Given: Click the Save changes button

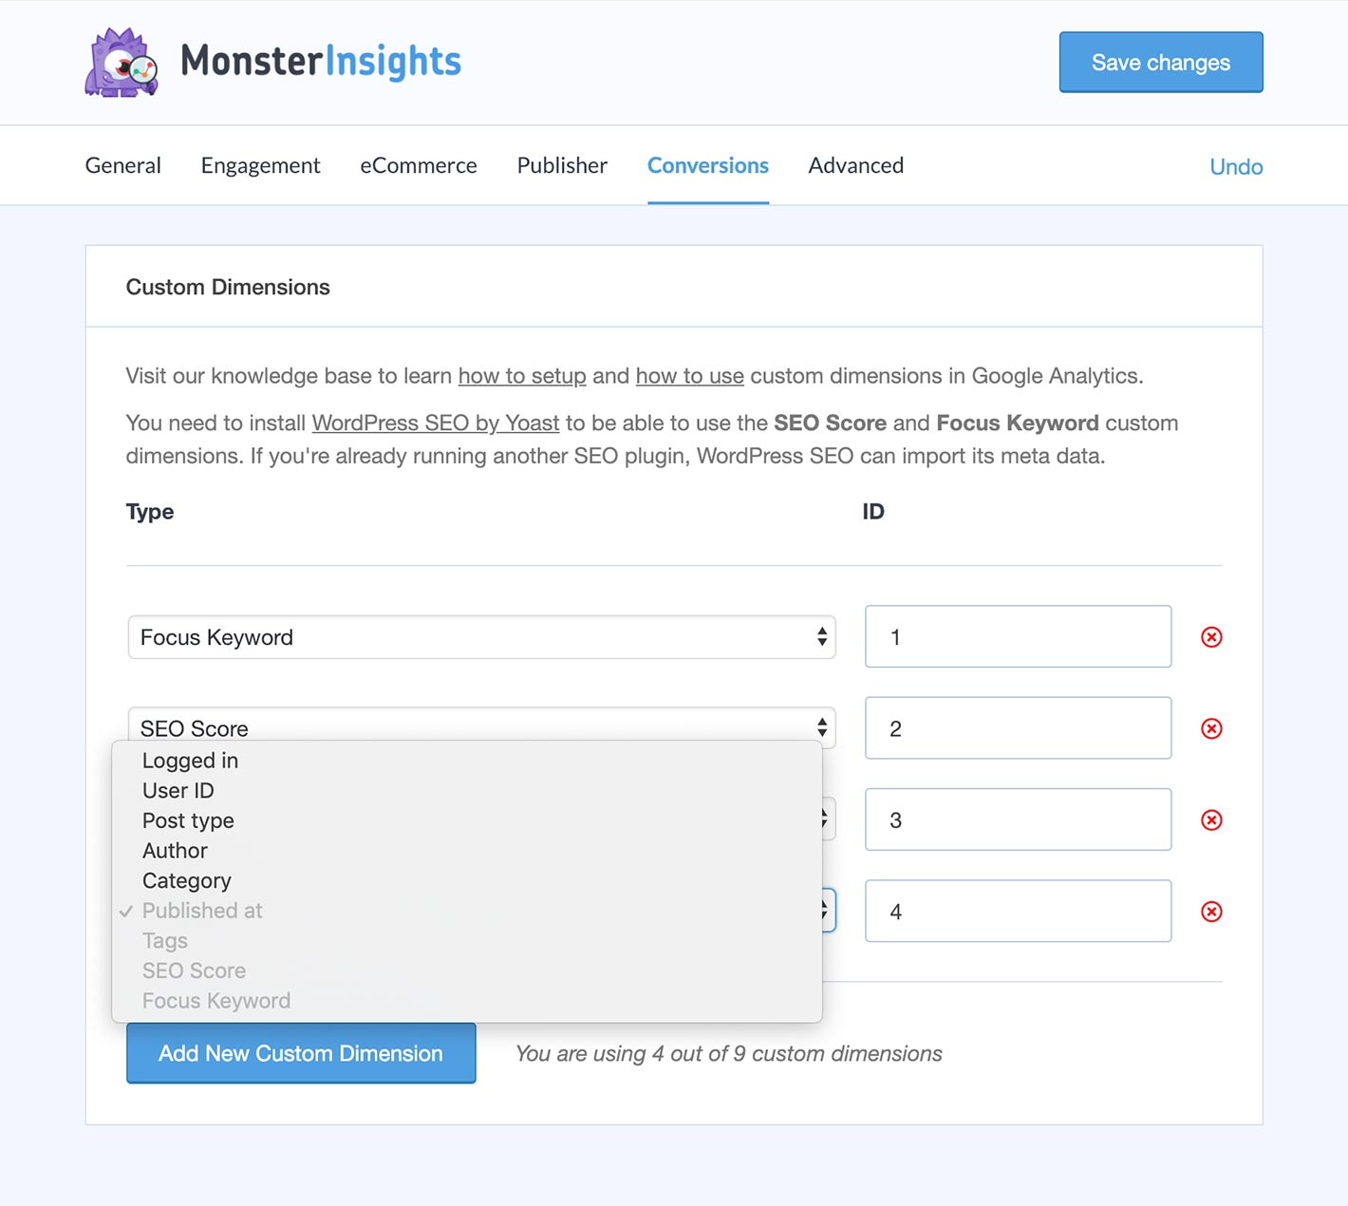Looking at the screenshot, I should 1160,62.
